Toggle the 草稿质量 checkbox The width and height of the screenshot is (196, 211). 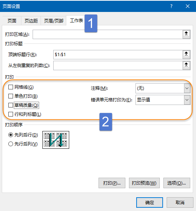(x=11, y=105)
